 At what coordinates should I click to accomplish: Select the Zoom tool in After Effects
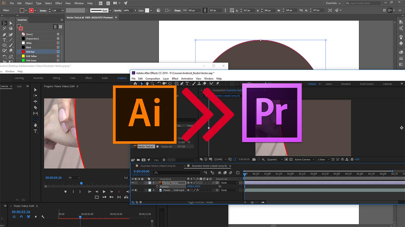(x=153, y=84)
